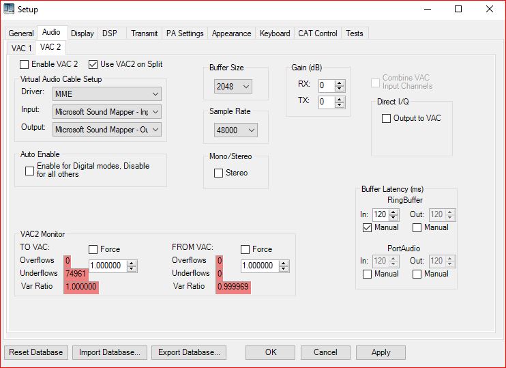Open the Driver dropdown showing MME
The image size is (506, 368).
tap(106, 94)
